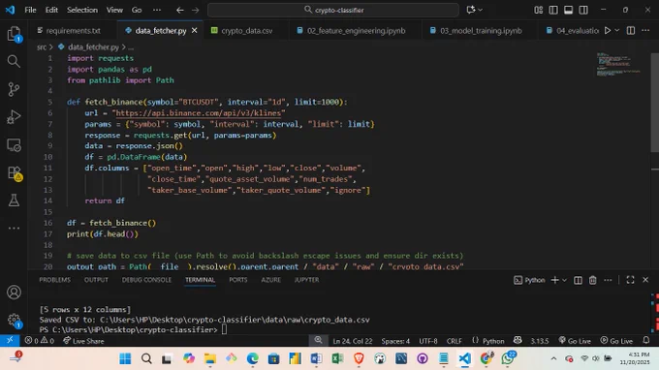Screen dimensions: 659x370
Task: Open the binance API URL link
Action: tap(198, 113)
